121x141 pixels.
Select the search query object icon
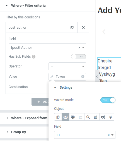pyautogui.click(x=88, y=117)
